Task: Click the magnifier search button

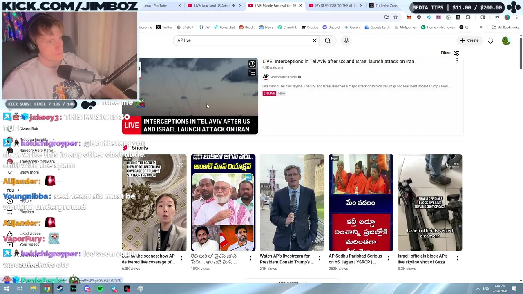Action: click(328, 40)
